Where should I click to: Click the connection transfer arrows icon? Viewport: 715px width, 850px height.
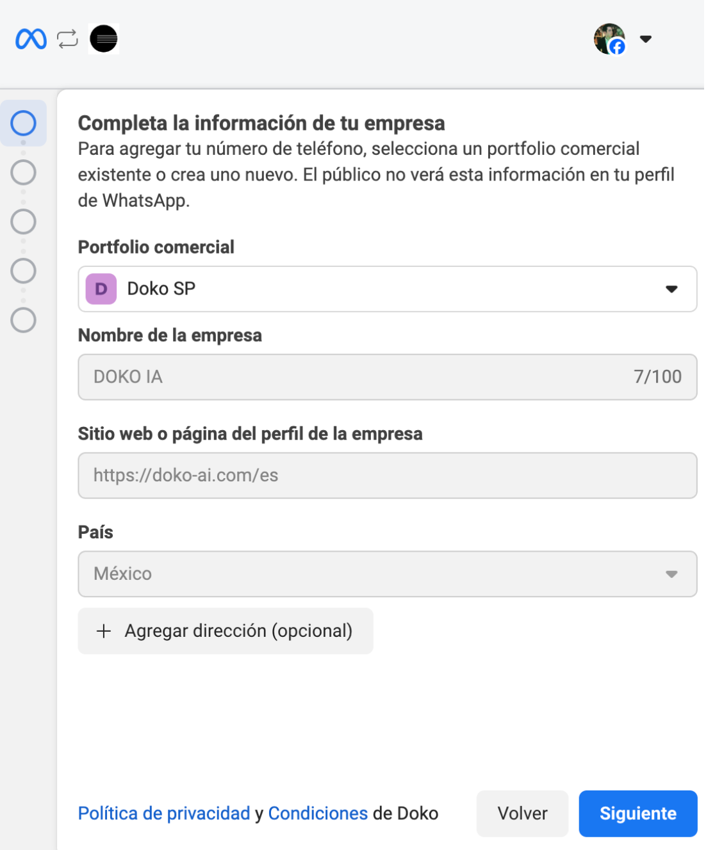point(66,39)
